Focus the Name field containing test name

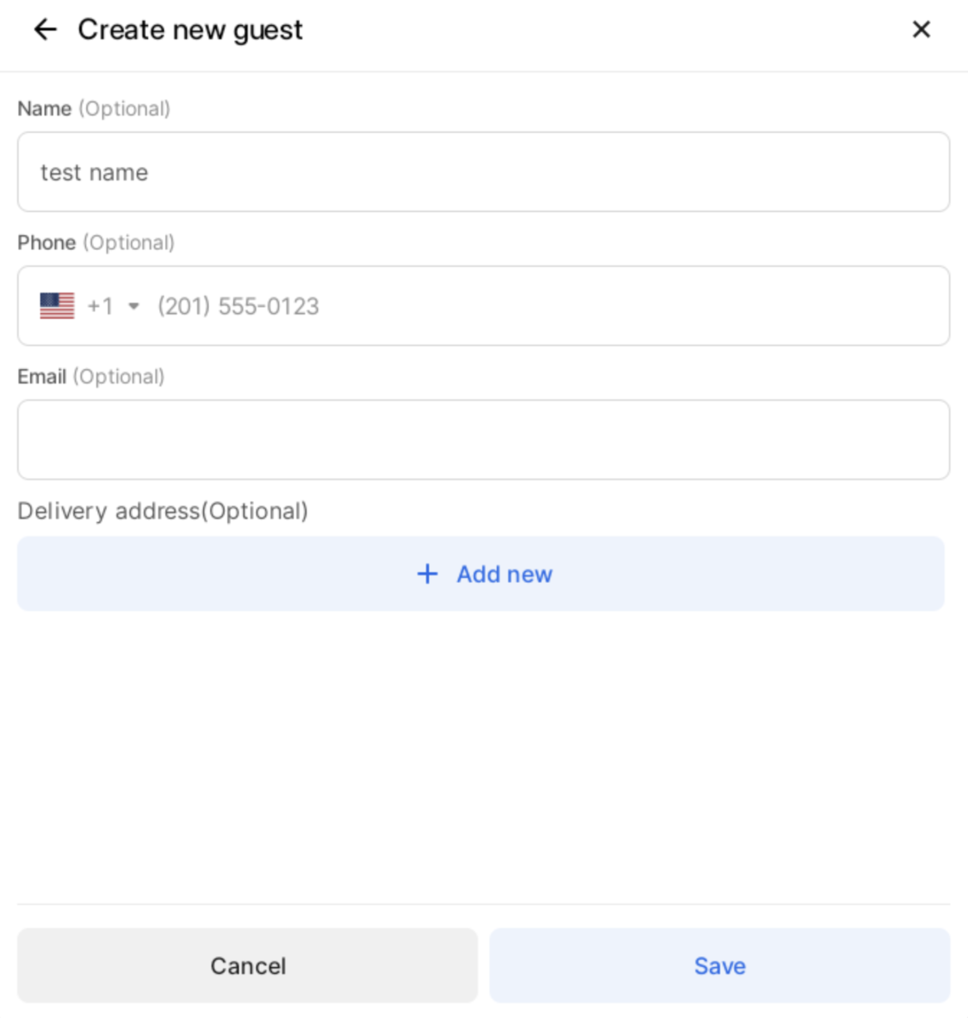[x=483, y=172]
